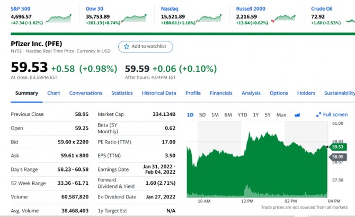Open the Russell 2000 mini sparkline chart
This screenshot has width=355, height=217.
click(283, 18)
